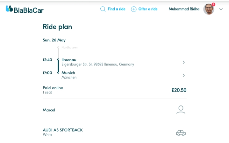Click the Muhammad Ridha username
The image size is (229, 143).
(x=184, y=9)
